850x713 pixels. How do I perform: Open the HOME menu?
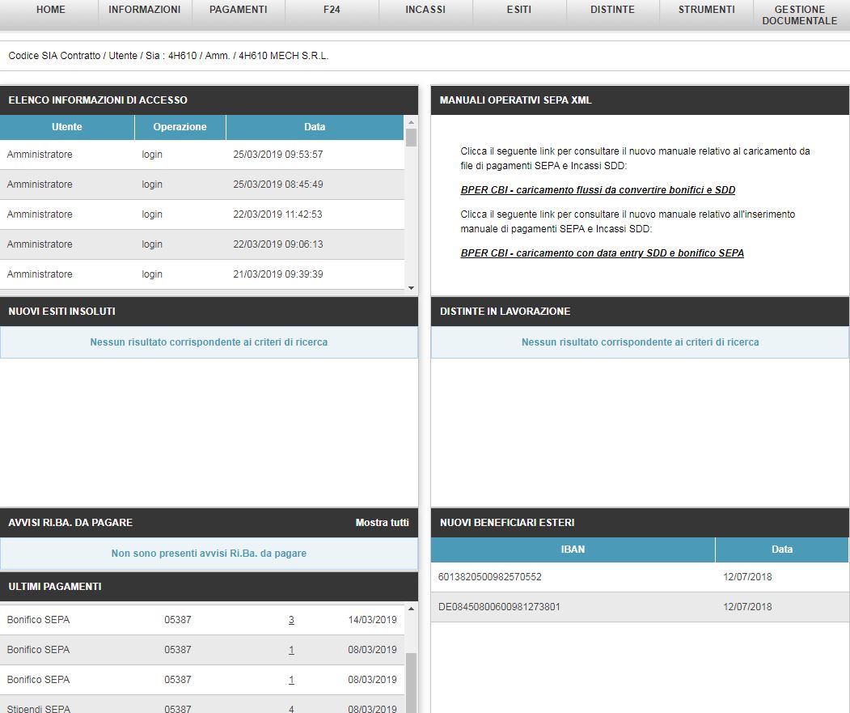pos(50,10)
